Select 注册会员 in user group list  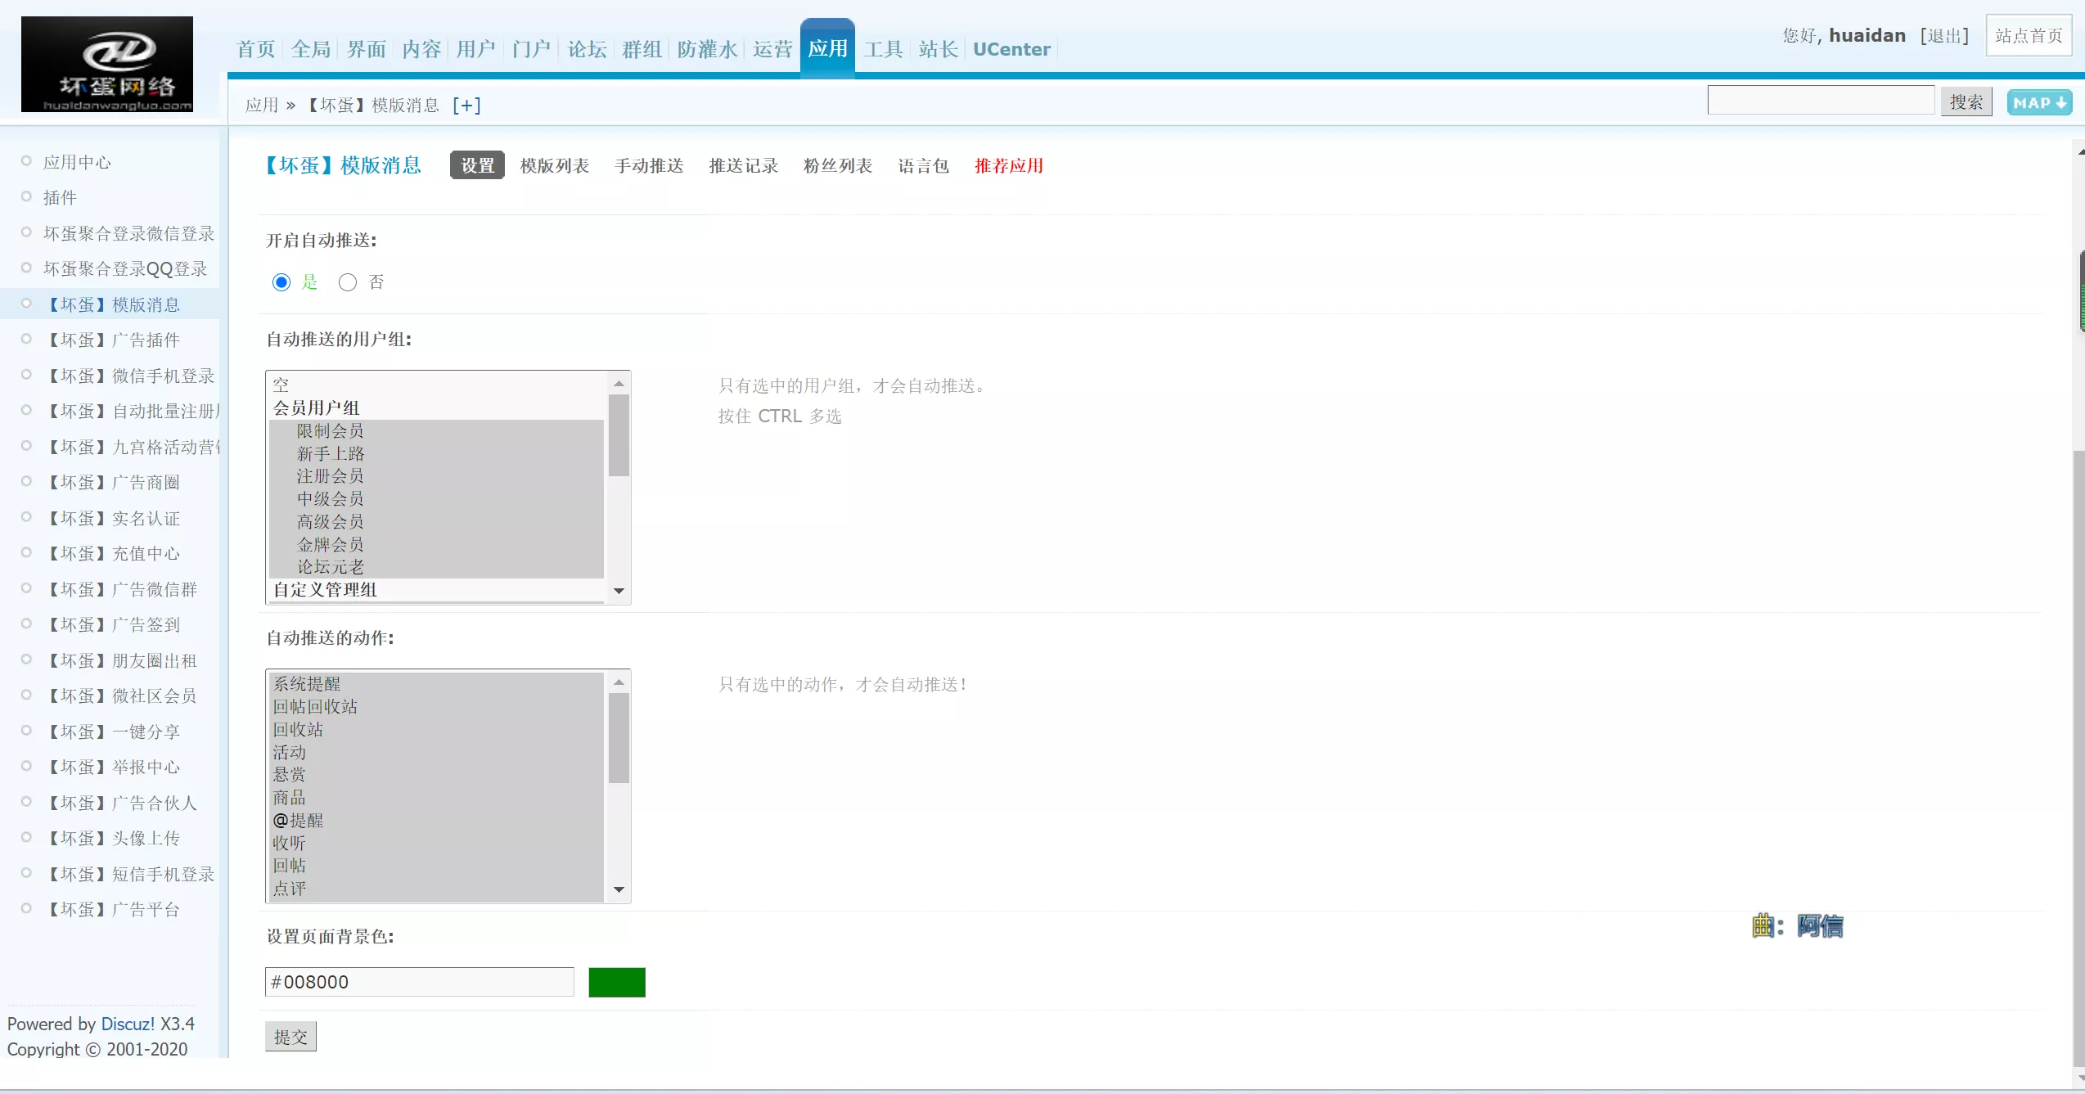[x=330, y=476]
